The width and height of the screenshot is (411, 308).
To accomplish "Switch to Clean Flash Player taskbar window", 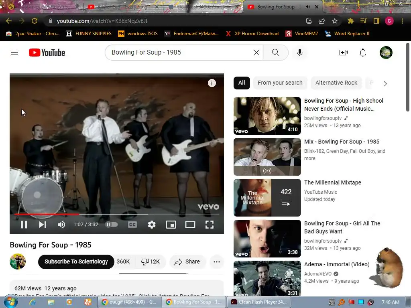I will (x=259, y=302).
